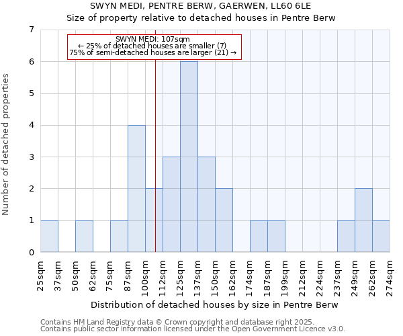Click the x-axis tick label '274sqm'
The height and width of the screenshot is (336, 403).
coord(390,278)
